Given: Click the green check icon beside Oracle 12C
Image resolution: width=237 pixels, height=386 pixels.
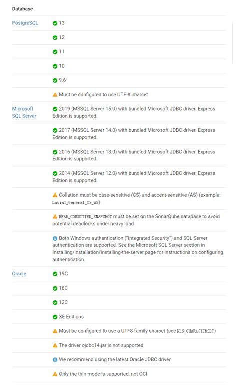Looking at the screenshot, I should point(55,303).
